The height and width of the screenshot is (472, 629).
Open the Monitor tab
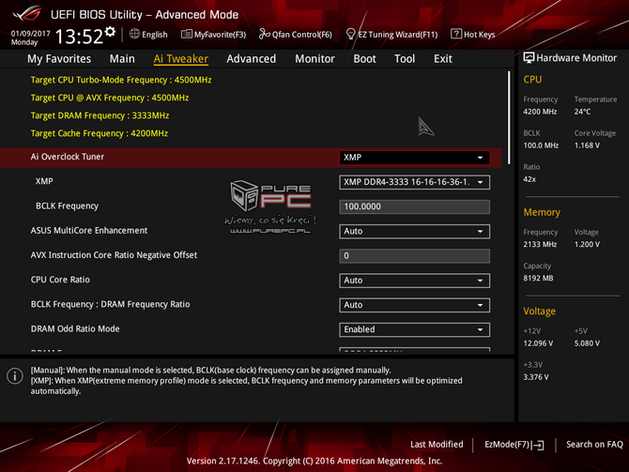click(314, 59)
